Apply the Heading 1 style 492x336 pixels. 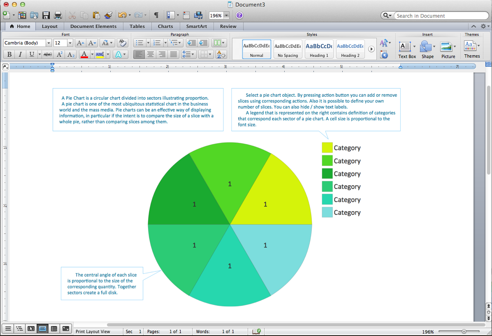coord(319,48)
